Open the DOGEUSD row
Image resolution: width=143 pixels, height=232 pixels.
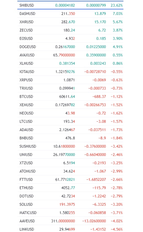click(70, 47)
